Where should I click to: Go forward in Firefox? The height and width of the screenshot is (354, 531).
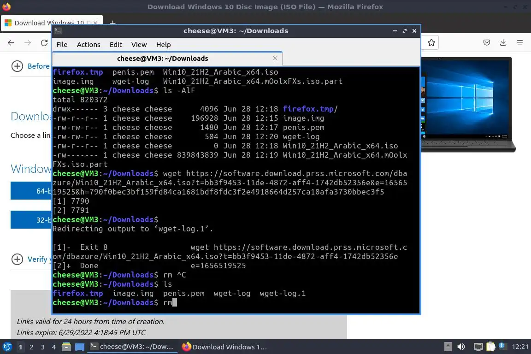[28, 43]
